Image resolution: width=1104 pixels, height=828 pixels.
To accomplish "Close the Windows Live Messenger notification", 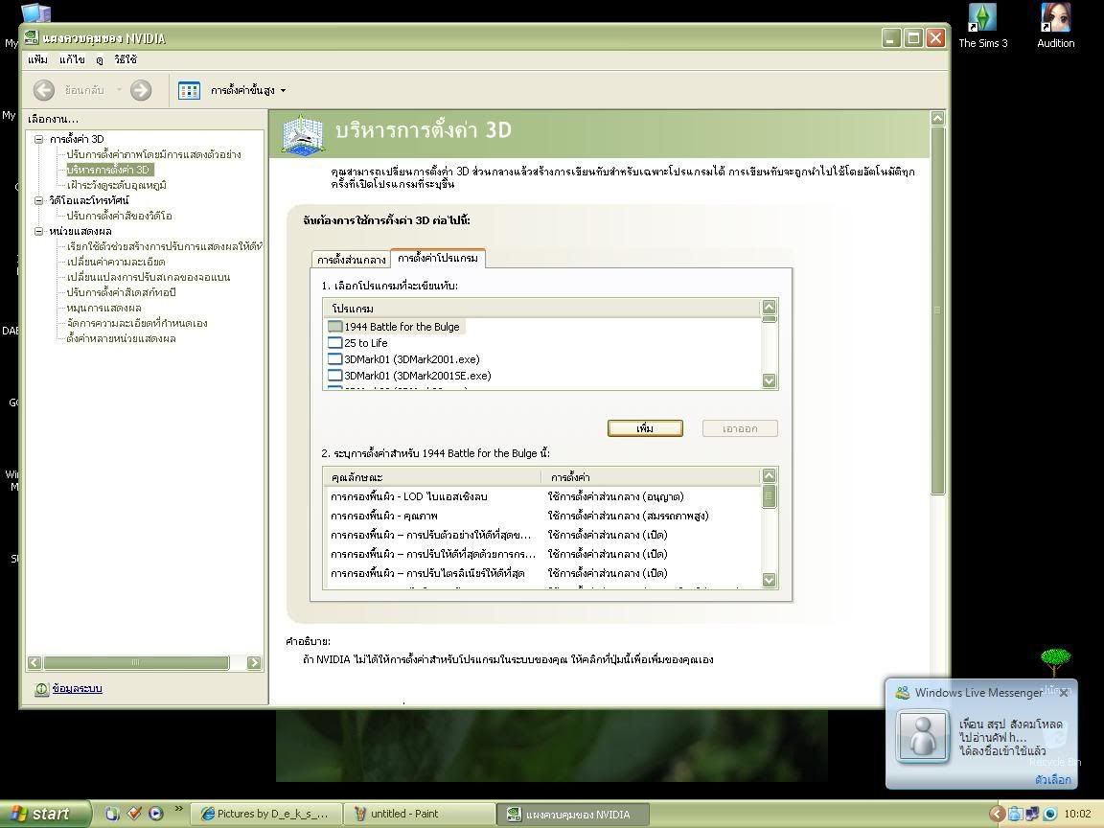I will 1064,693.
